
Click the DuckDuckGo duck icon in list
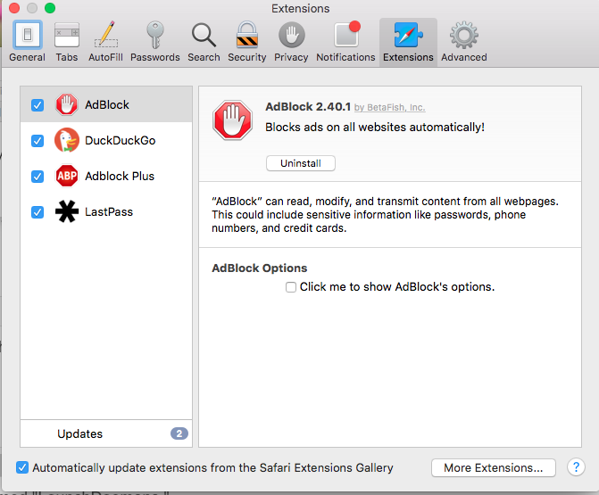coord(67,140)
